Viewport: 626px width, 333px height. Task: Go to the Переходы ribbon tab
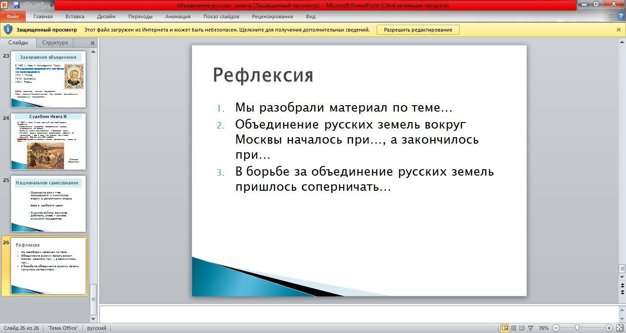(x=140, y=16)
